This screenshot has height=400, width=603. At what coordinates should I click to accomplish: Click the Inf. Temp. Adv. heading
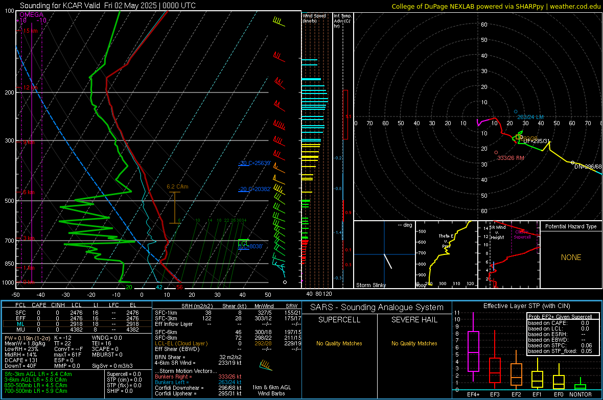point(342,21)
